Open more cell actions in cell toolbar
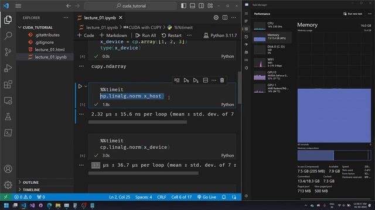Image resolution: width=375 pixels, height=210 pixels. click(x=214, y=80)
